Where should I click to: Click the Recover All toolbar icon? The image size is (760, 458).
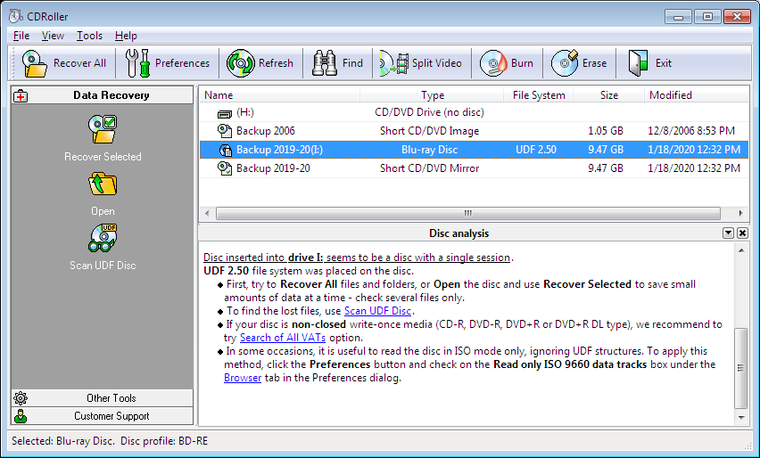coord(35,63)
